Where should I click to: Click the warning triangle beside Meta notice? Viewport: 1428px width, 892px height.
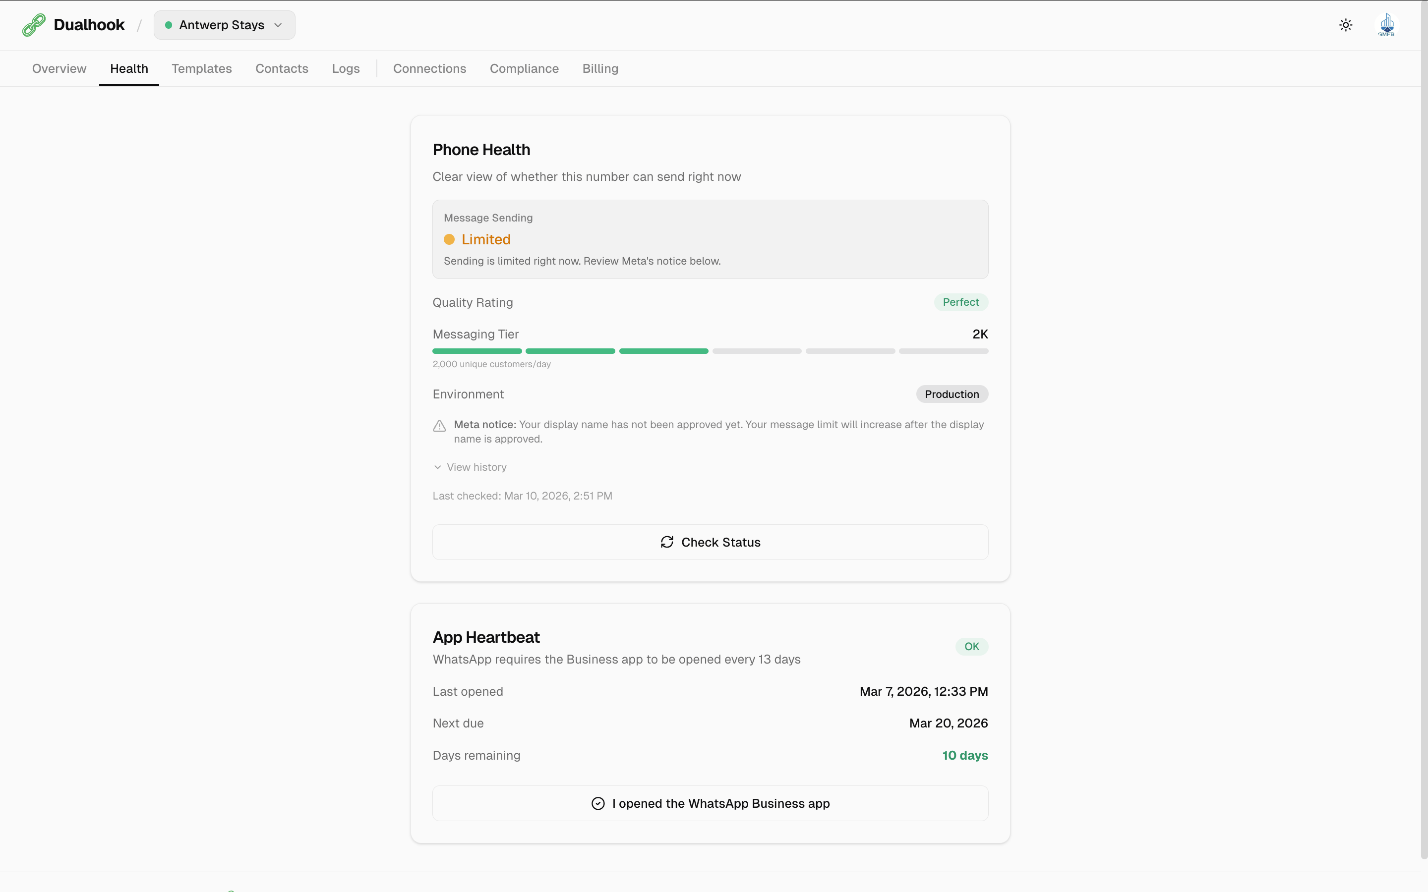tap(440, 426)
